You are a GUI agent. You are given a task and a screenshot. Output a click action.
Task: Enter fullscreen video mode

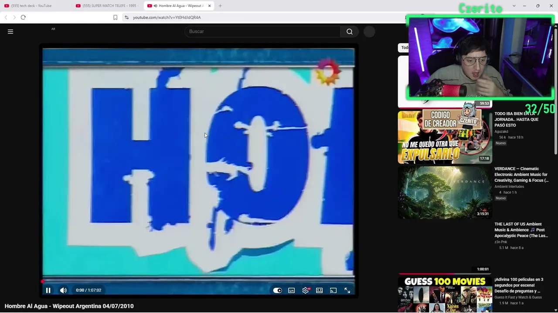pos(347,290)
